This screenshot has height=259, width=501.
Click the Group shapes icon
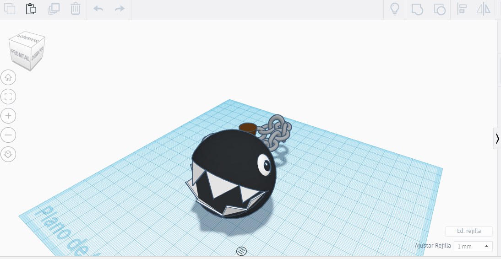point(417,9)
